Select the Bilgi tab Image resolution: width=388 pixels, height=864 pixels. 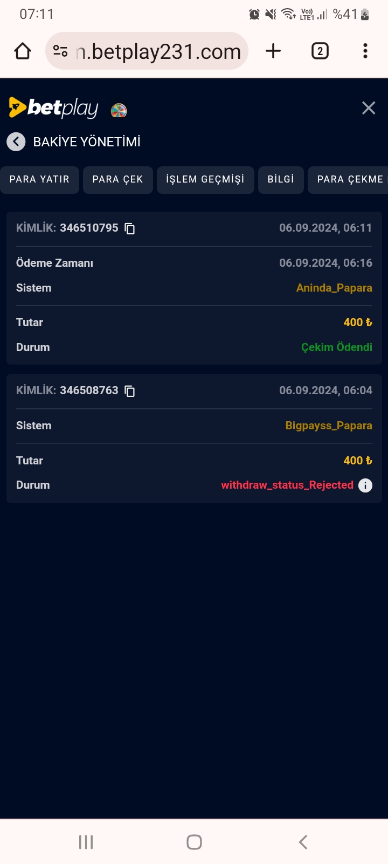click(281, 179)
